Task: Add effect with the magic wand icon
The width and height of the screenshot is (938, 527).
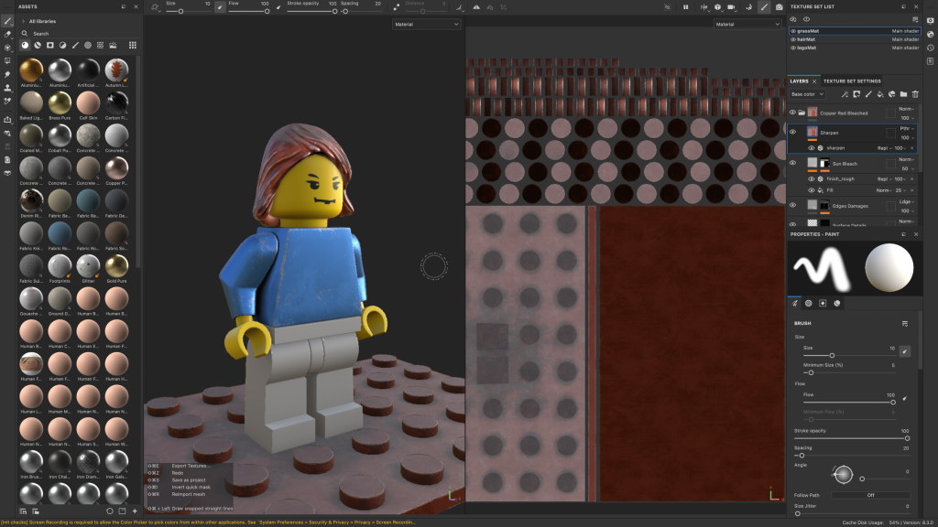Action: tap(845, 94)
